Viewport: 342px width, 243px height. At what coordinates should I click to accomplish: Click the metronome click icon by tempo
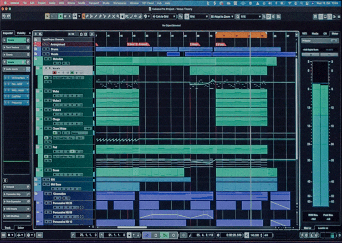[247, 235]
